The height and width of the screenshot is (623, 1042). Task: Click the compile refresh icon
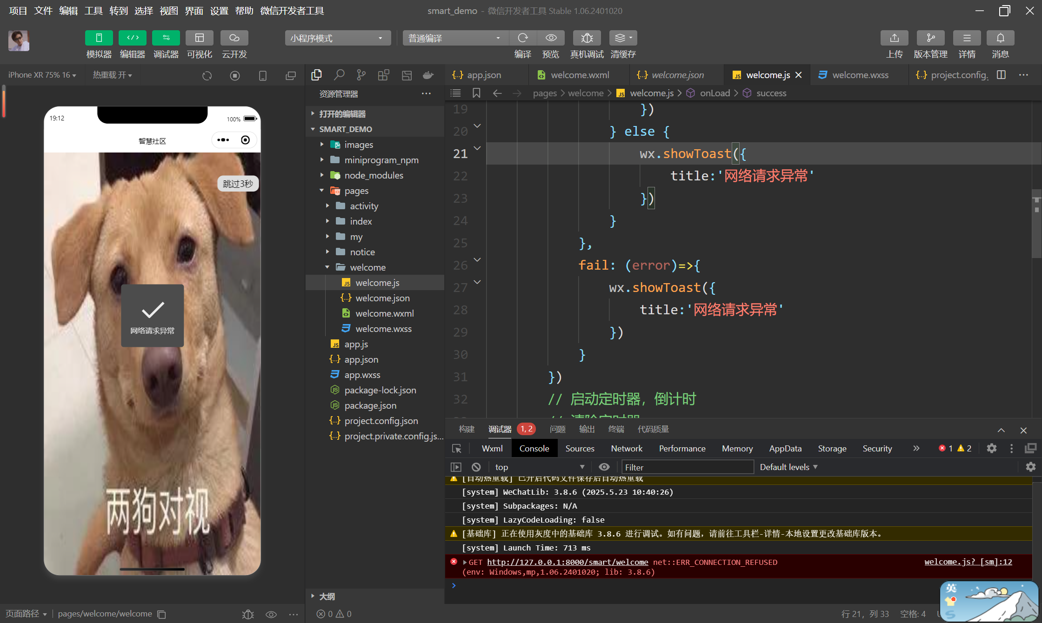point(523,38)
